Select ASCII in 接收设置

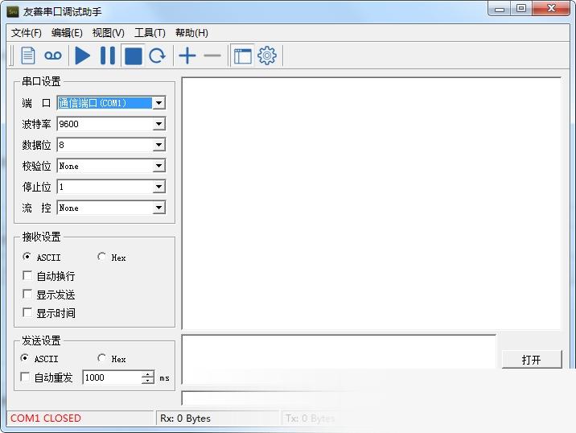pyautogui.click(x=42, y=257)
